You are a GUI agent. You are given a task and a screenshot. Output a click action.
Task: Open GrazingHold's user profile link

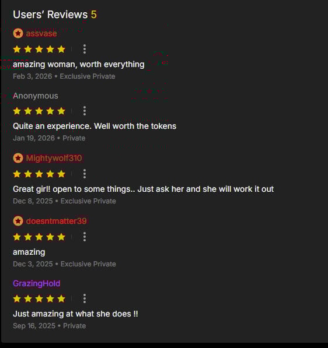click(x=36, y=284)
